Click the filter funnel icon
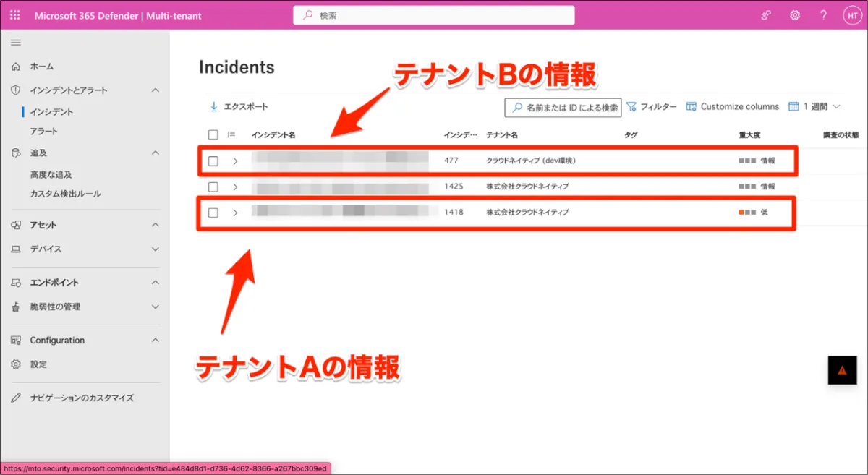868x475 pixels. coord(631,106)
